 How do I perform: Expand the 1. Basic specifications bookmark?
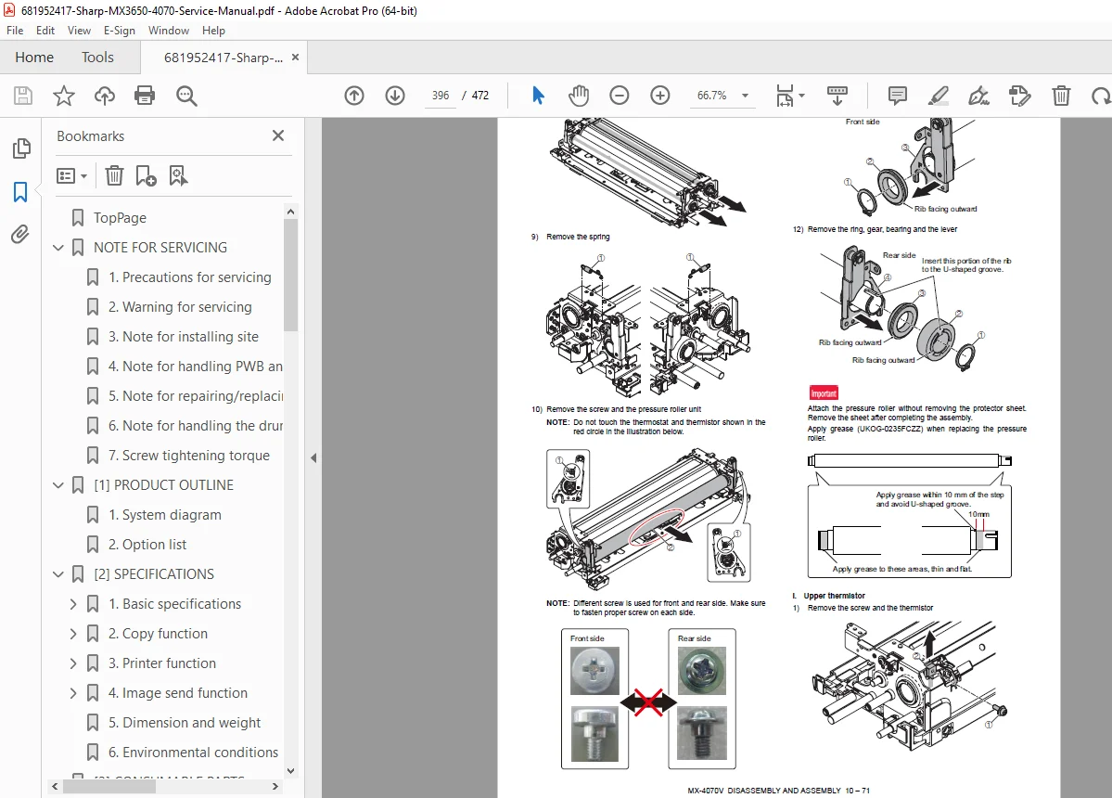73,604
